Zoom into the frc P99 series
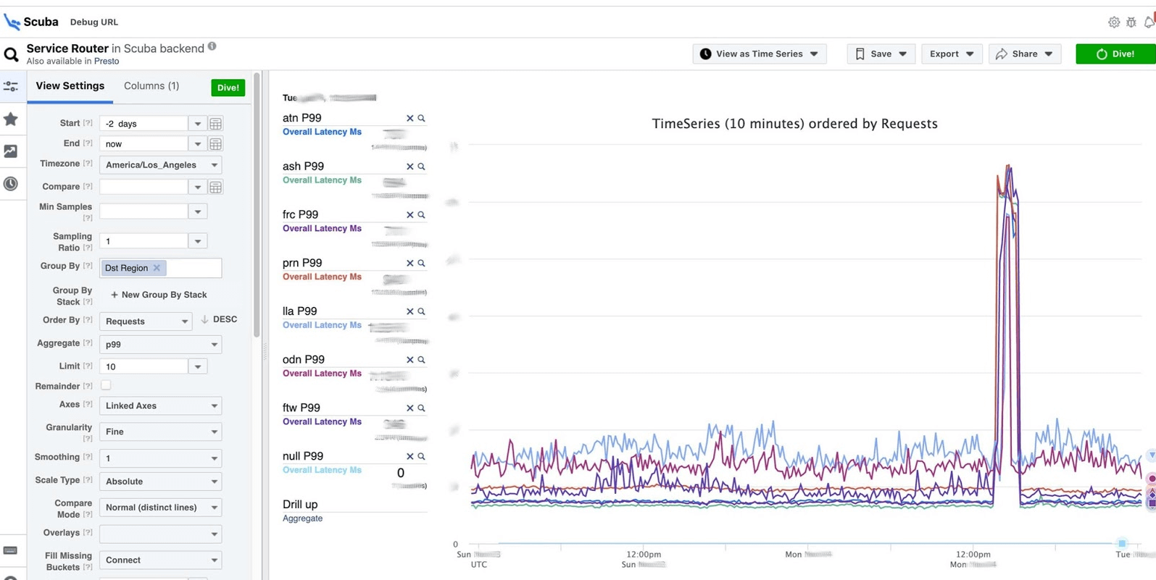This screenshot has height=580, width=1156. [421, 215]
